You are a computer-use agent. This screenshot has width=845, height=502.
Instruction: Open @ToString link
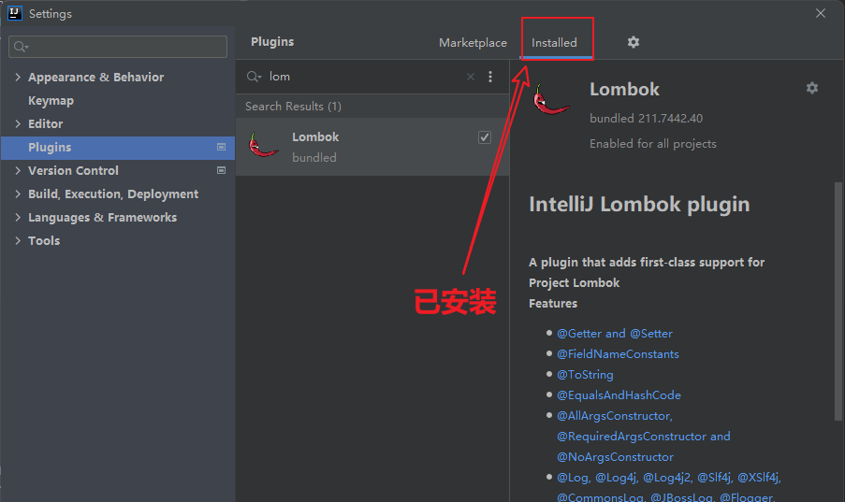click(x=585, y=374)
